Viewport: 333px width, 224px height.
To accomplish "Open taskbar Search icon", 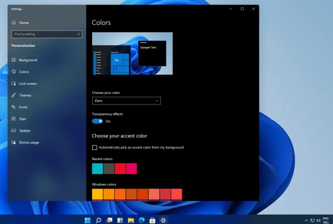I will click(98, 220).
